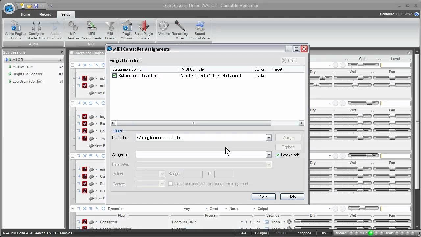Toggle the red Z suspend icon on Tw row
The width and height of the screenshot is (421, 237).
click(85, 138)
